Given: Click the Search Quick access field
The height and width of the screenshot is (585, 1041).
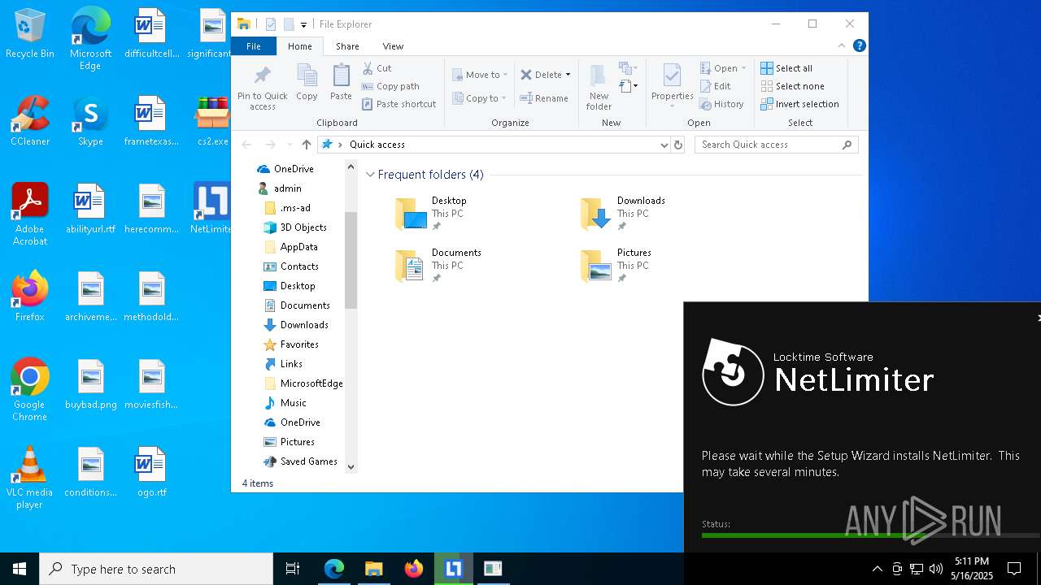Looking at the screenshot, I should 777,145.
